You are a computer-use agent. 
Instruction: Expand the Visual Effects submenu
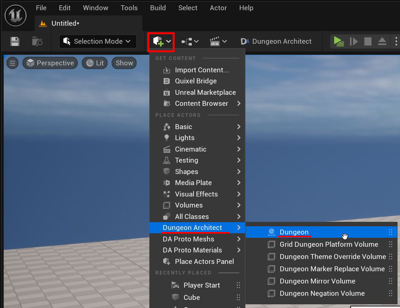click(x=197, y=194)
